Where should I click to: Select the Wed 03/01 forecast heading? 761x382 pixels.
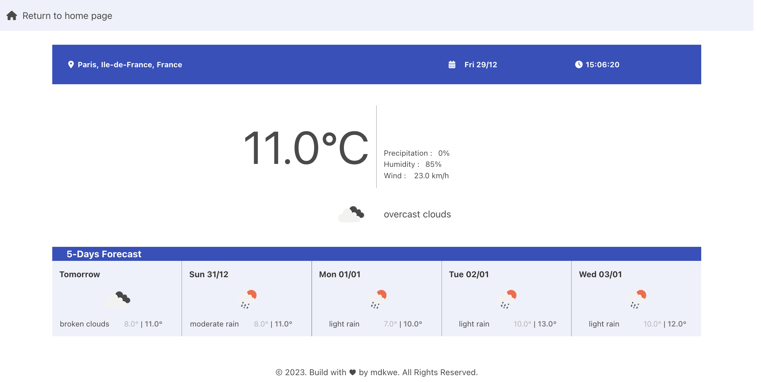pos(600,274)
